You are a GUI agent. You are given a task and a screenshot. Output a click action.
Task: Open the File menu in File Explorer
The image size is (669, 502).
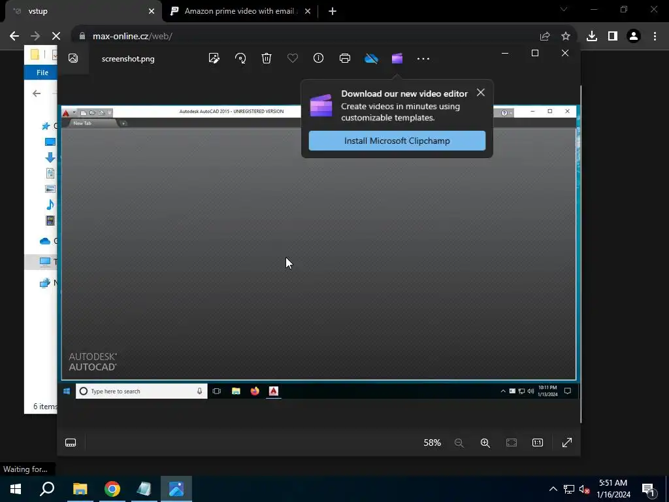(x=42, y=73)
